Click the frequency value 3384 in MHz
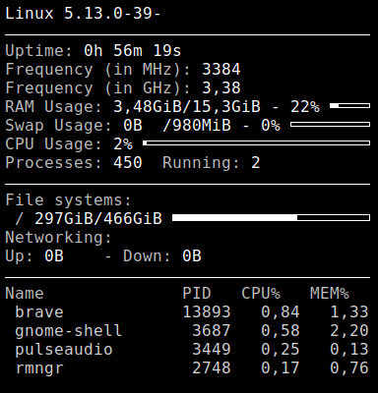Image resolution: width=378 pixels, height=393 pixels. pos(221,70)
